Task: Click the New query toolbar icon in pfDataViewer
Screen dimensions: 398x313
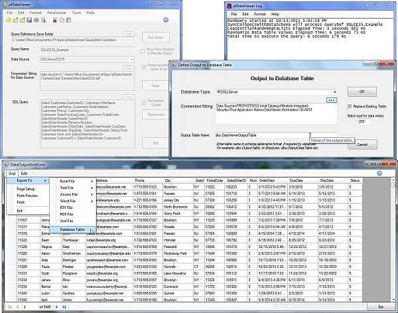Action: pos(8,20)
